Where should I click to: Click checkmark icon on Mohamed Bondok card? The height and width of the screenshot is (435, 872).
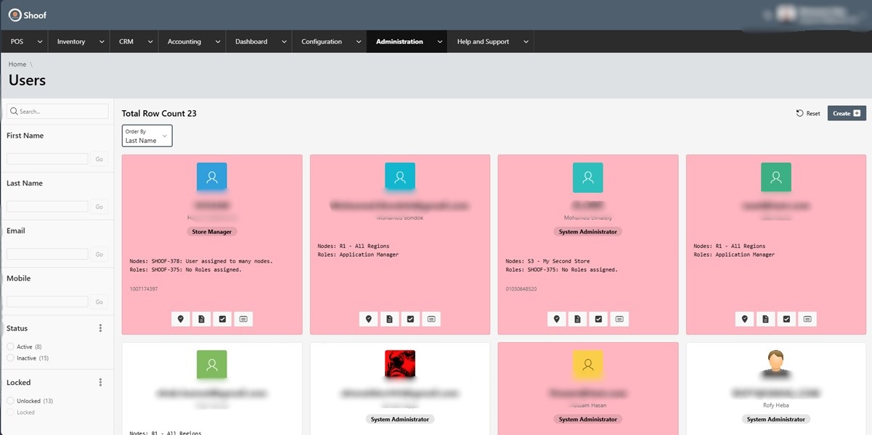[410, 319]
